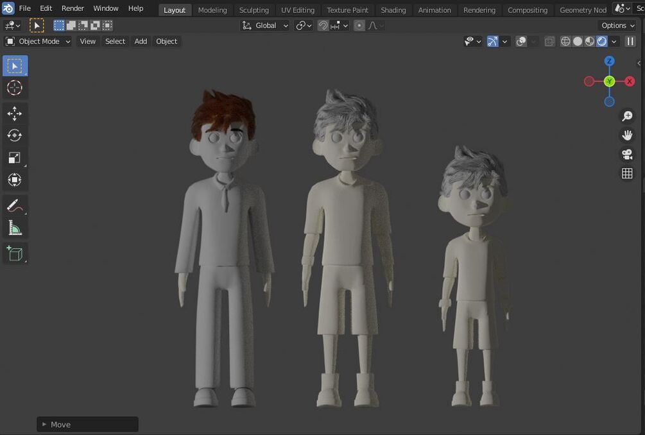
Task: Click the pan view hand icon
Action: point(627,135)
